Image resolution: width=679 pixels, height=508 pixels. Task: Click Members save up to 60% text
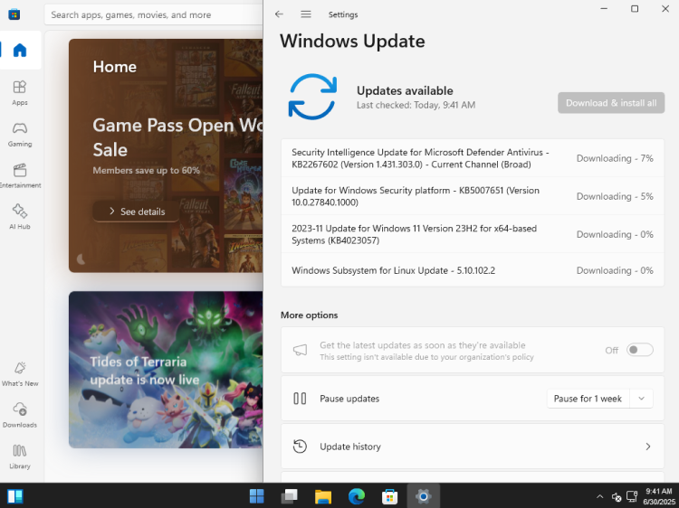tap(147, 170)
